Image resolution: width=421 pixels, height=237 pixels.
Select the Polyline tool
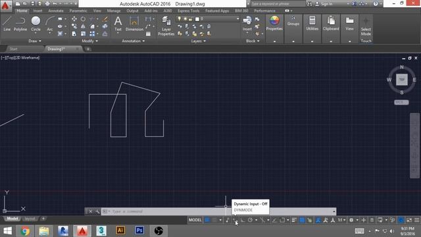(x=20, y=24)
